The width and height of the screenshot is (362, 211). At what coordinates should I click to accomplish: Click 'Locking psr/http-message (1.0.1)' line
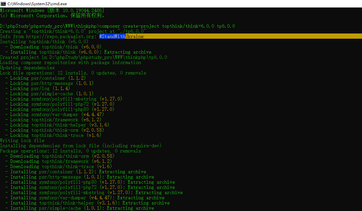49,83
